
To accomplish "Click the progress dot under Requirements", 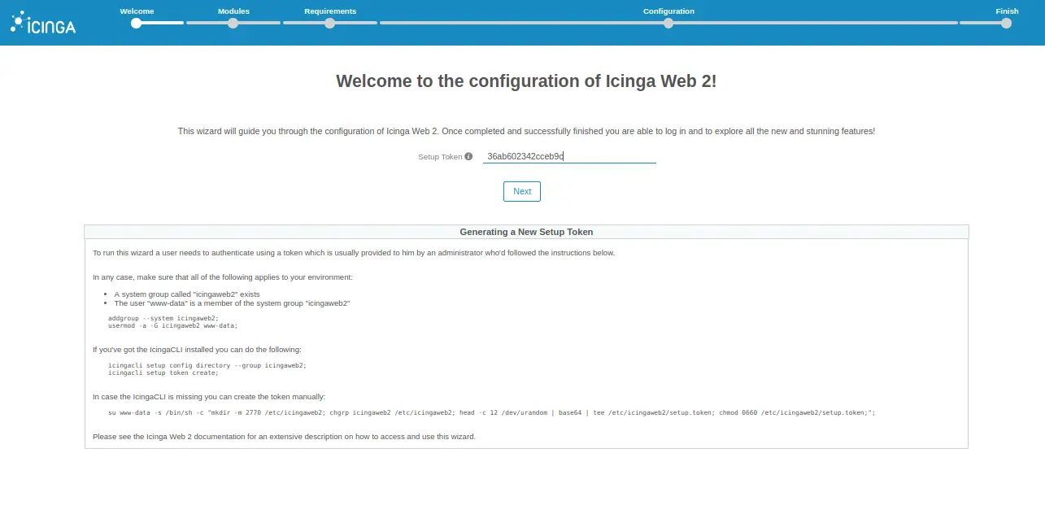I will [x=330, y=24].
